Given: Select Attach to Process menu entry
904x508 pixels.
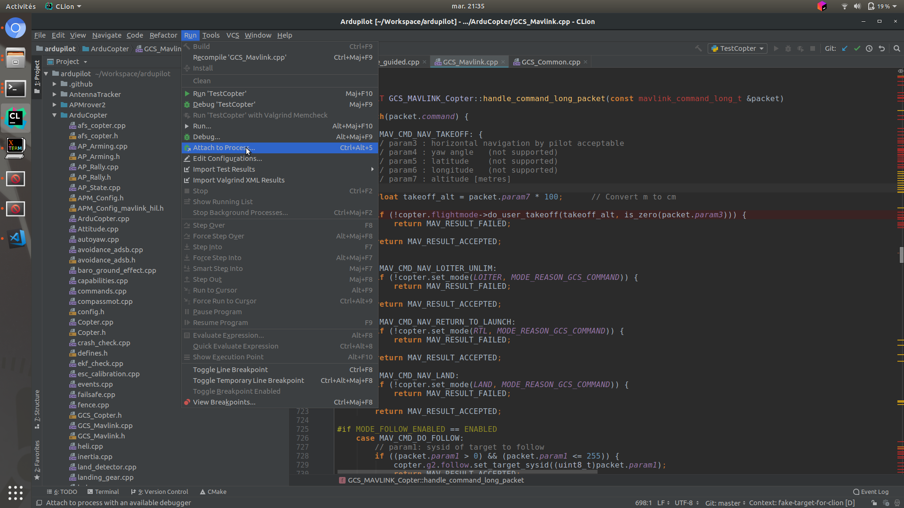Looking at the screenshot, I should coord(224,148).
